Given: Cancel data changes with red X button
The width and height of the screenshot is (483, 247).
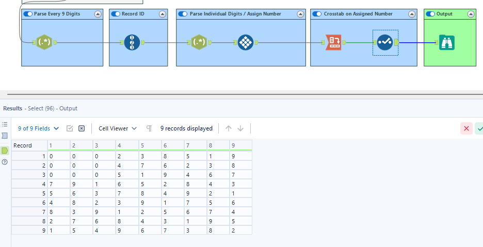Looking at the screenshot, I should point(466,128).
